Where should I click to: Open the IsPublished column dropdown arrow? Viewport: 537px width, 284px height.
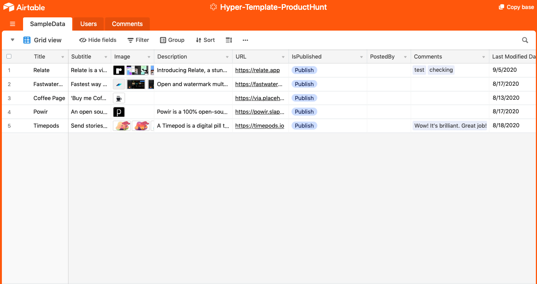(362, 57)
